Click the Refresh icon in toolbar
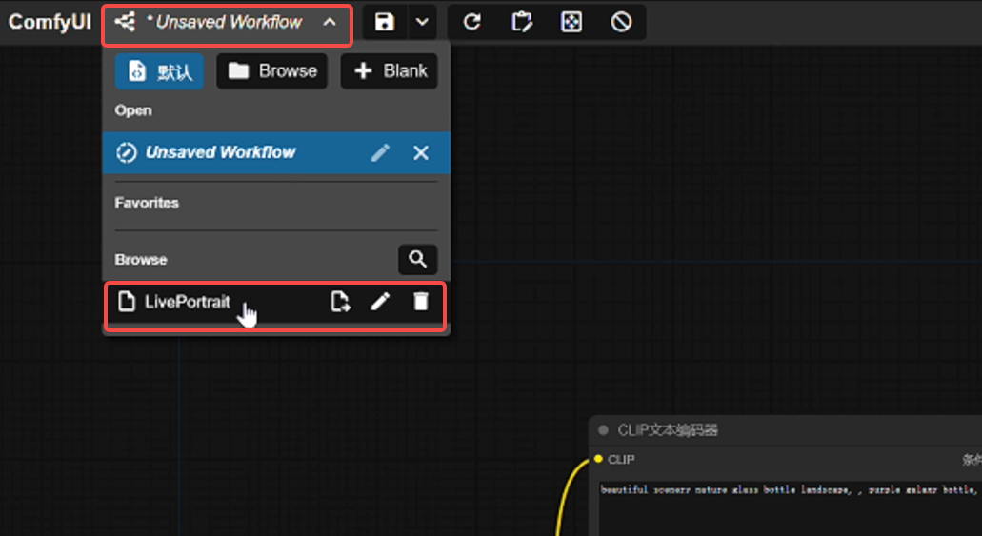The image size is (982, 536). pyautogui.click(x=471, y=23)
